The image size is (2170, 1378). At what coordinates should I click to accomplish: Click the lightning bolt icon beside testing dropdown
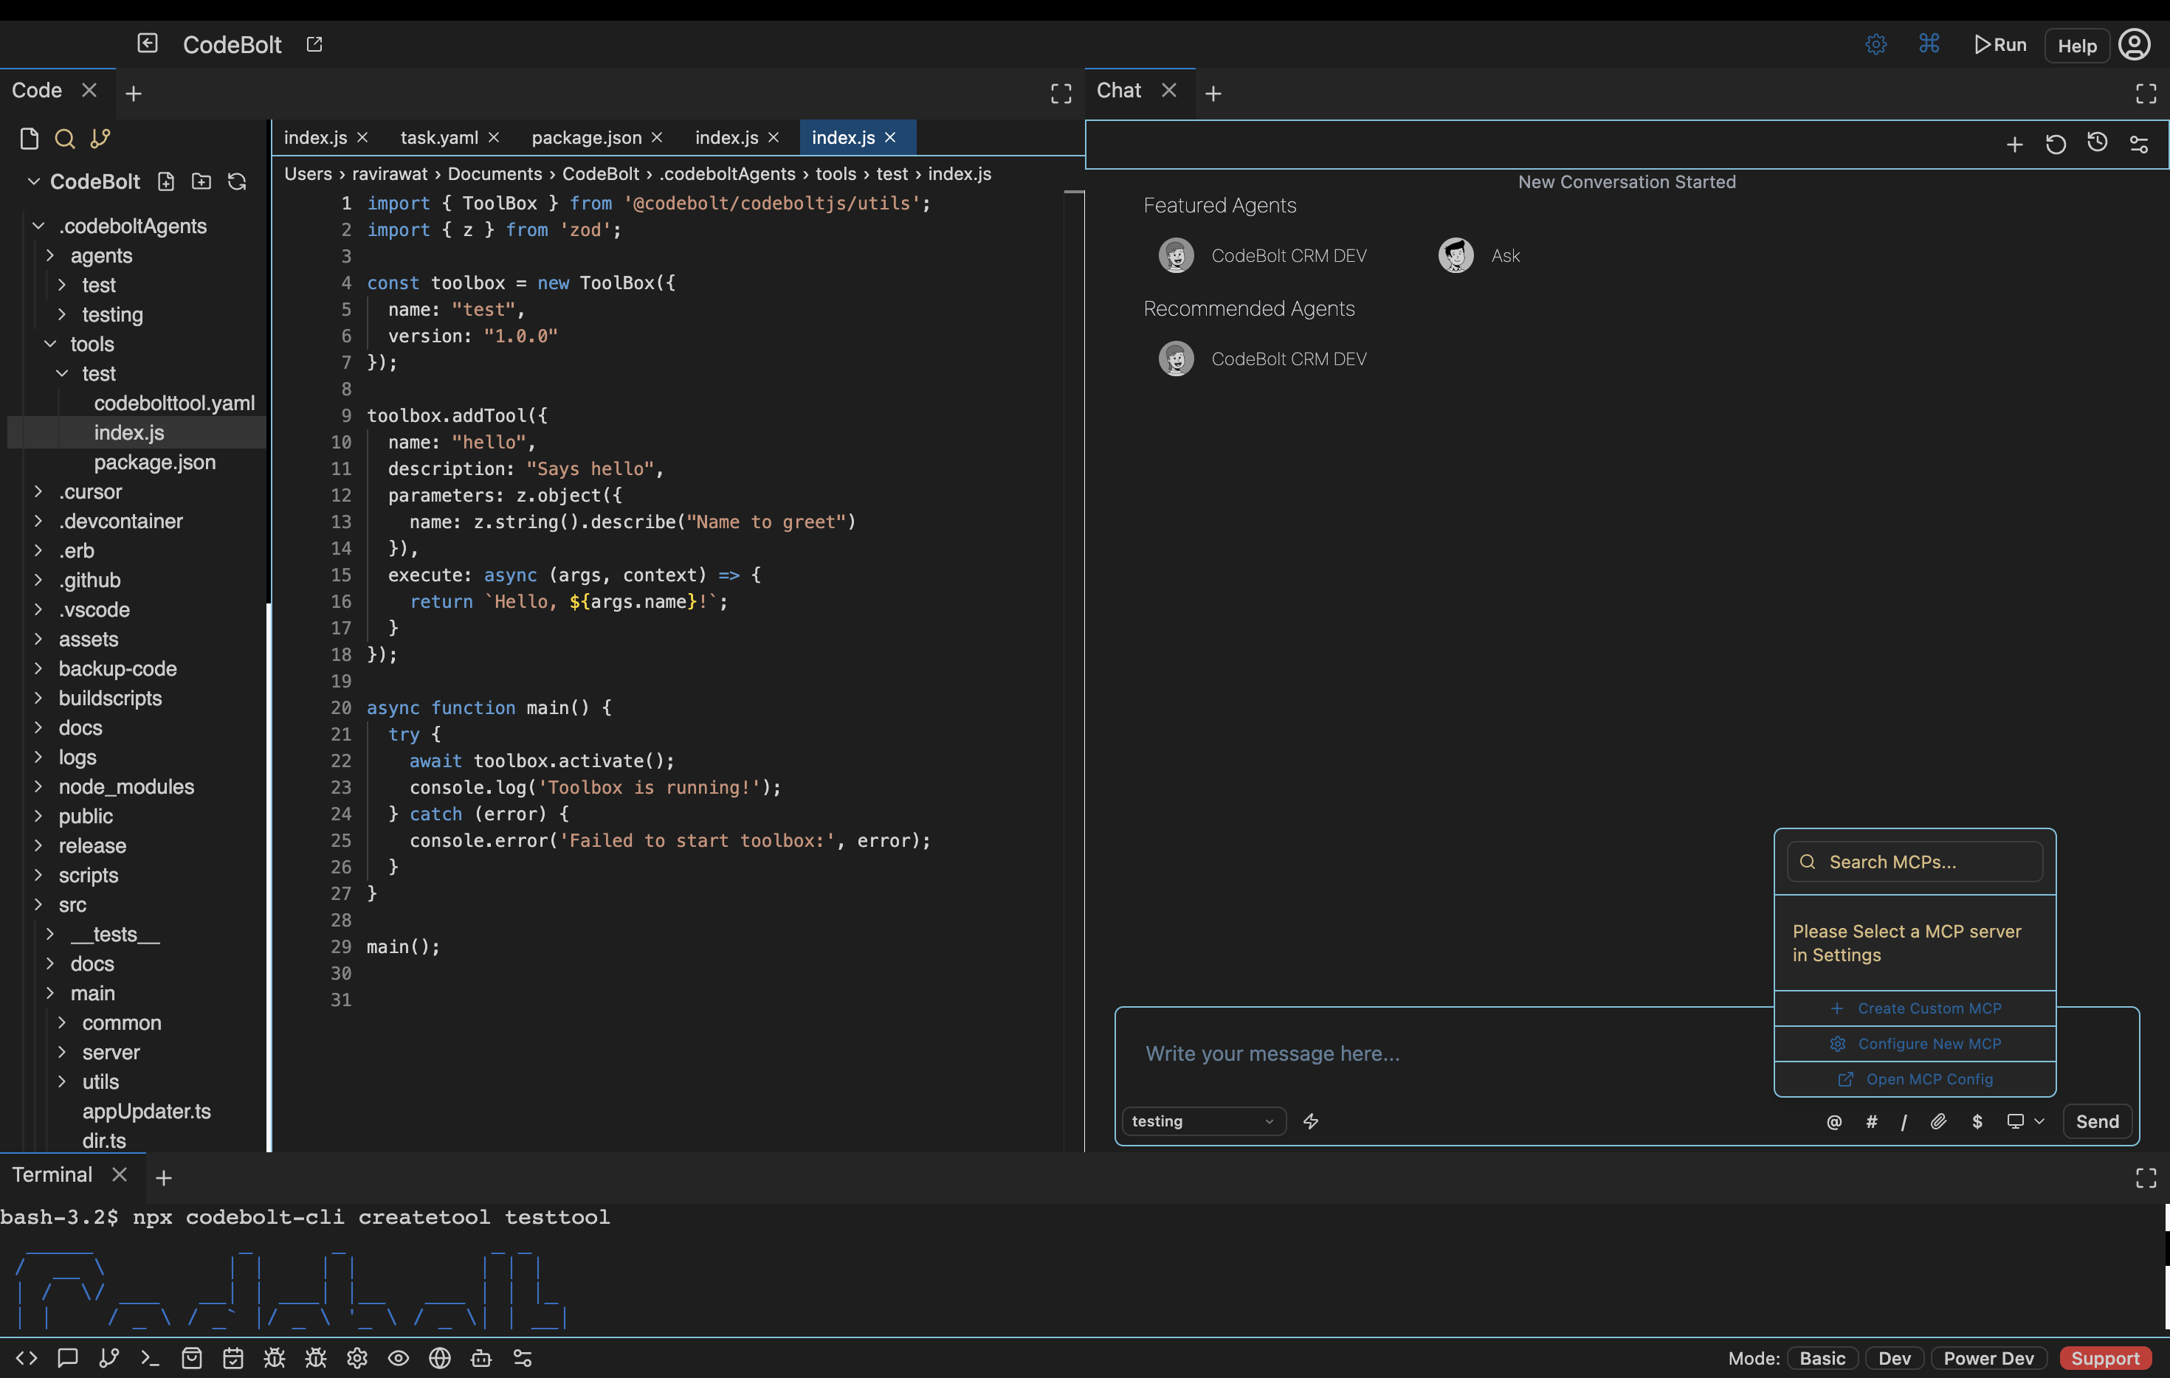(1311, 1121)
